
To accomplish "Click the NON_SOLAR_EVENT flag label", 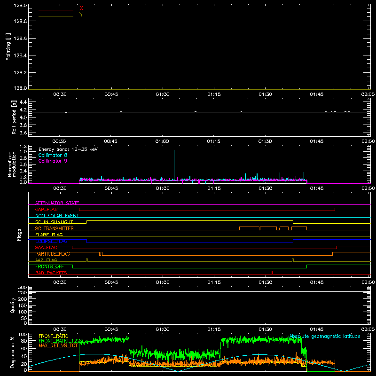I will point(57,216).
